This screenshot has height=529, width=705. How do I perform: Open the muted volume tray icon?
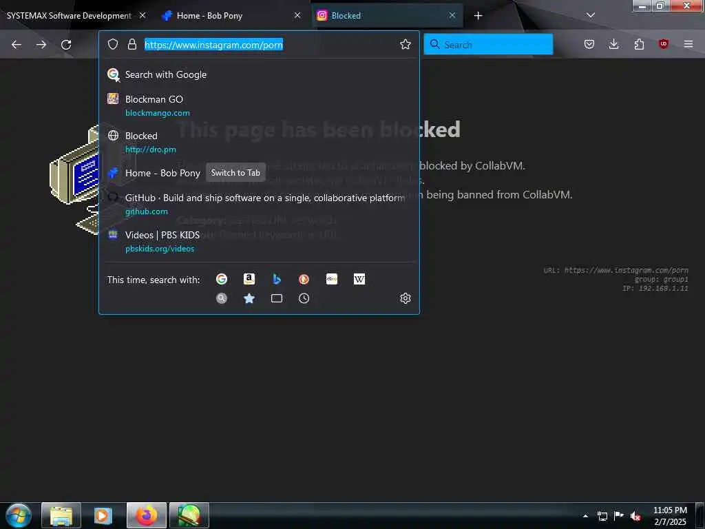(635, 516)
